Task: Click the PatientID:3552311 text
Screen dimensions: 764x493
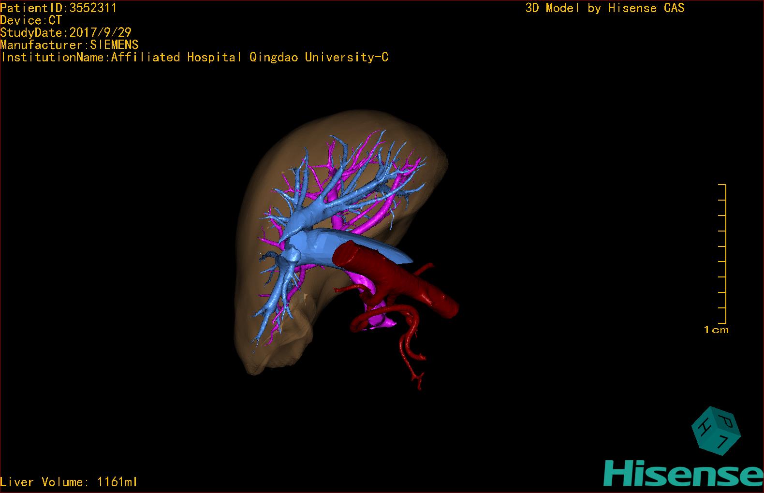Action: click(x=58, y=8)
